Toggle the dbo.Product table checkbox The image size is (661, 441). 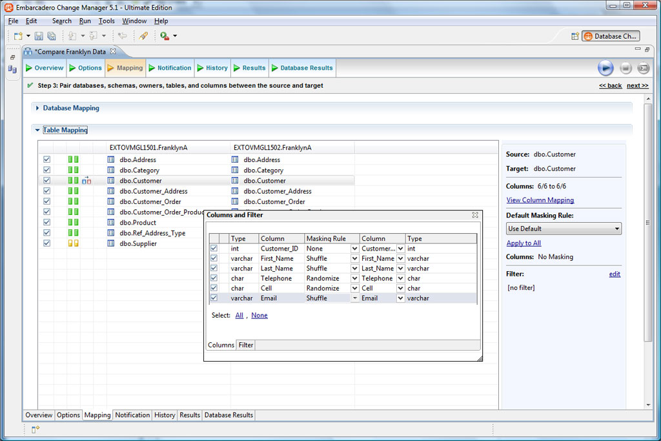46,222
